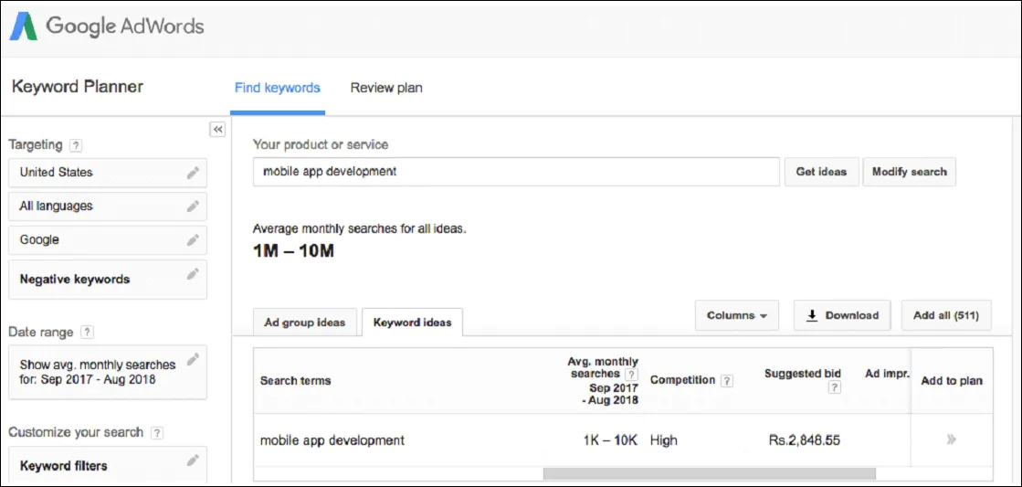Add mobile app development to plan arrow
1022x487 pixels.
[952, 440]
